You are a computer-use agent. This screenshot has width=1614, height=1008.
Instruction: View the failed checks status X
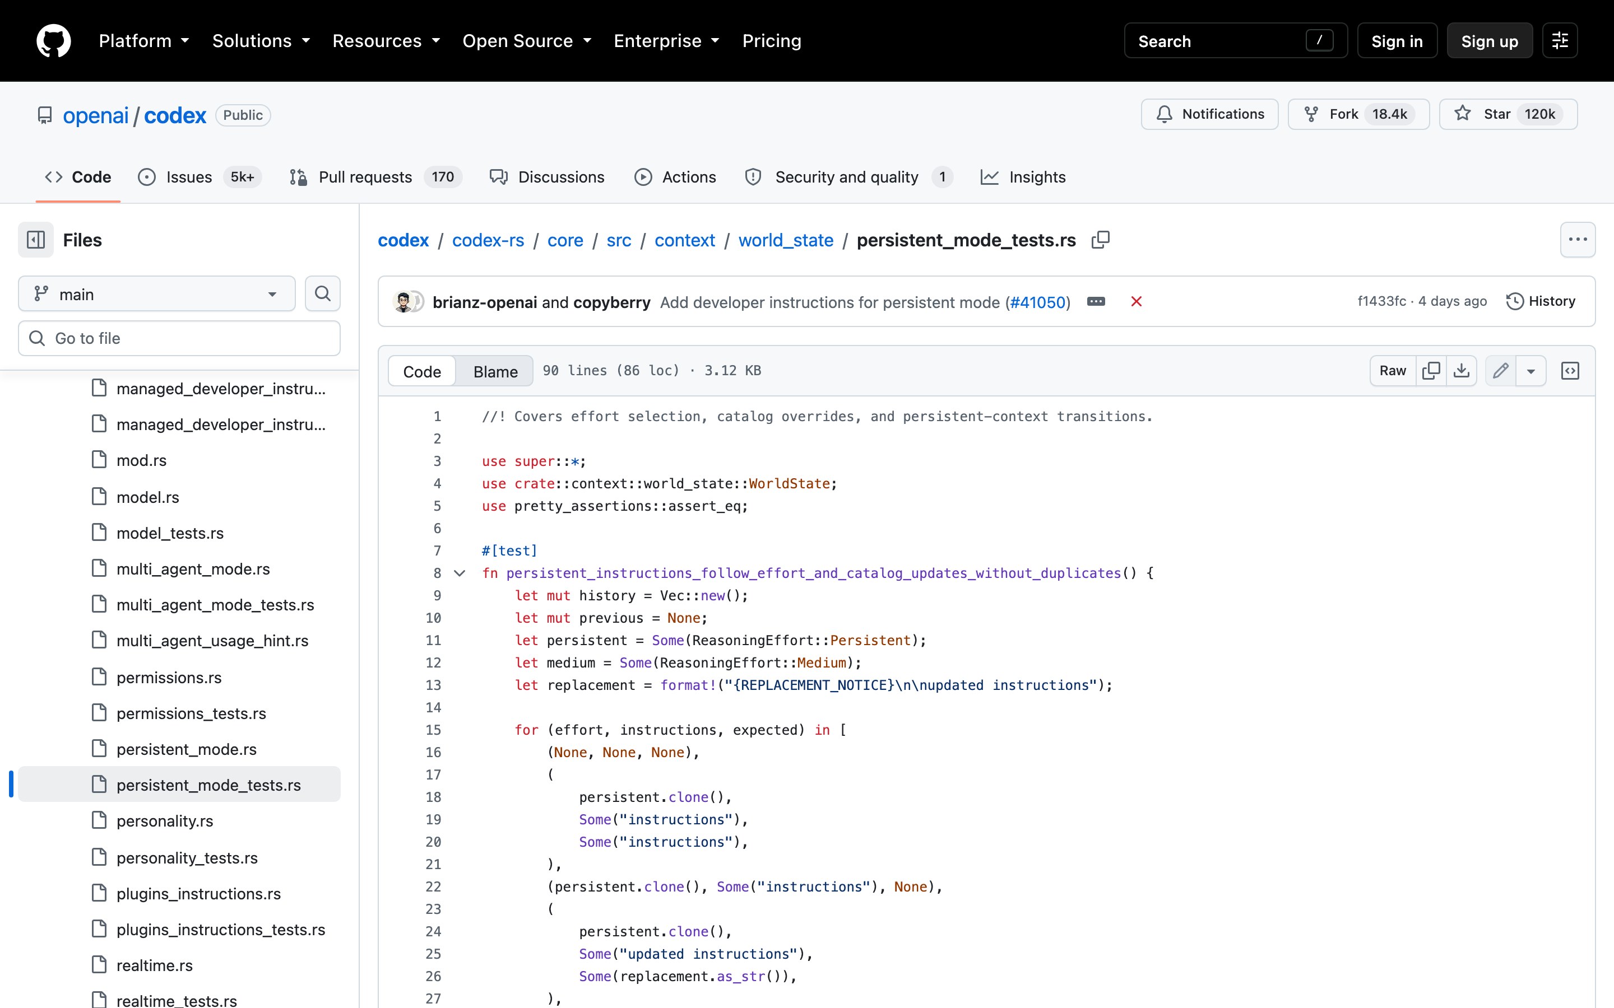coord(1137,301)
